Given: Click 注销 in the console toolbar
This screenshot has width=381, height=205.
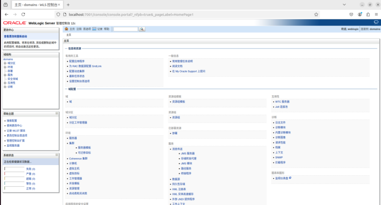Looking at the screenshot, I should pyautogui.click(x=79, y=29).
